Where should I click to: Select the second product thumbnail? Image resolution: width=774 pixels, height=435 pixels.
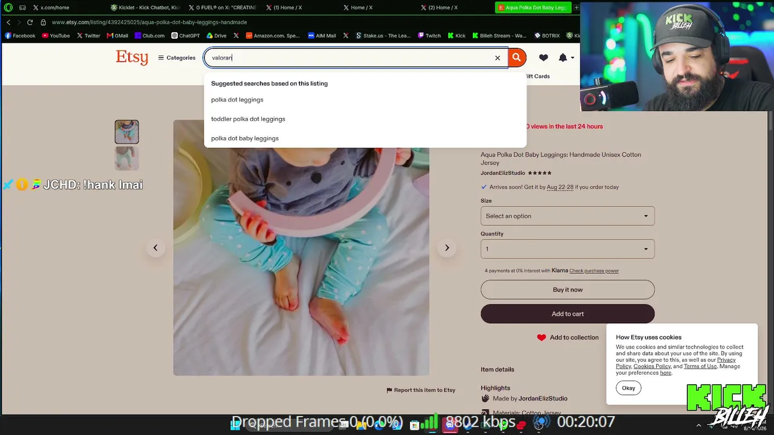pos(127,158)
